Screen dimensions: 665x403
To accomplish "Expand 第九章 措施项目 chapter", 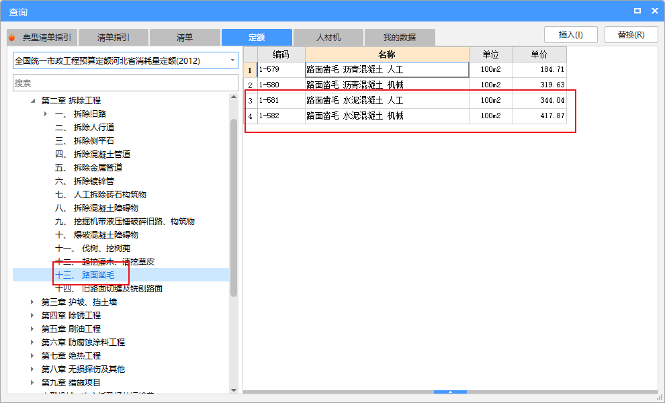I will click(x=32, y=383).
